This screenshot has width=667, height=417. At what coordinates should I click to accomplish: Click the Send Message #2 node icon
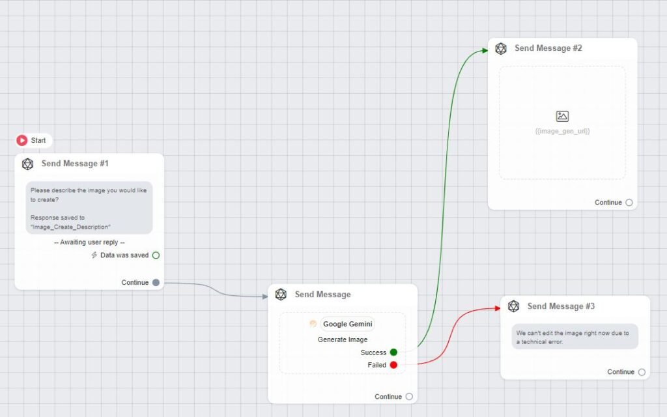(x=501, y=48)
